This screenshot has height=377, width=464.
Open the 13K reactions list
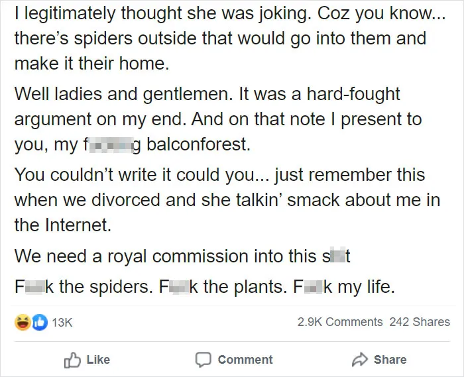pos(62,322)
